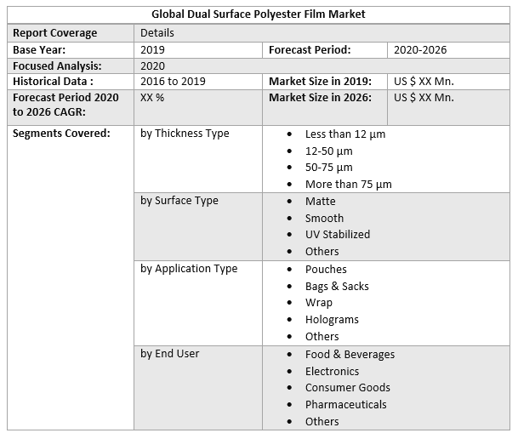
Task: Click the by Thickness Type segment cell
Action: tap(185, 134)
